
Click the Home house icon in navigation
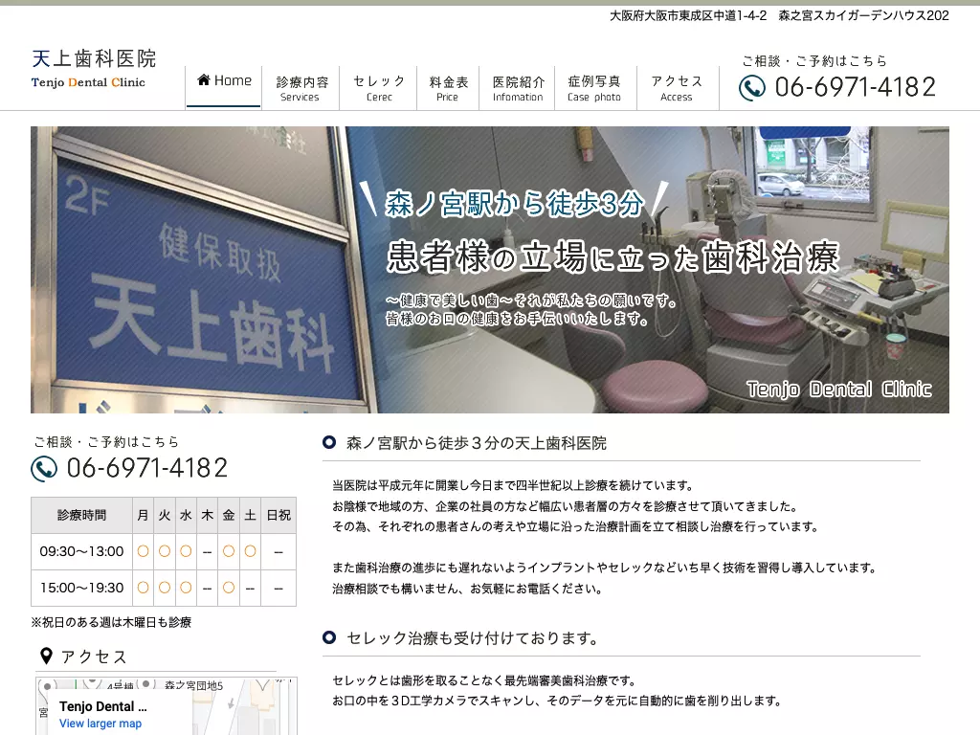click(x=204, y=80)
